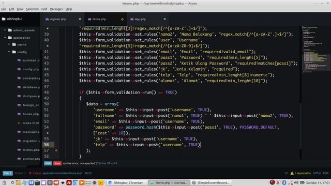This screenshot has width=331, height=186.
Task: Click line number 48 in the gutter
Action: point(47,92)
